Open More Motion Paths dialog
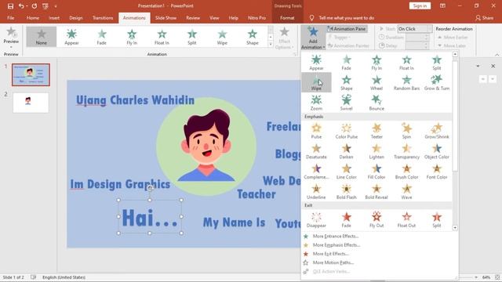Image resolution: width=502 pixels, height=282 pixels. [333, 262]
